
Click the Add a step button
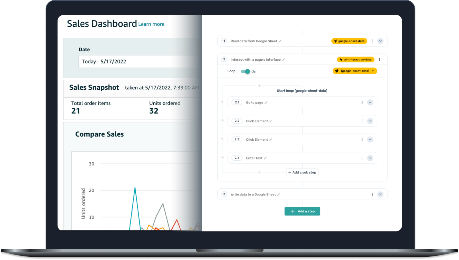click(302, 211)
